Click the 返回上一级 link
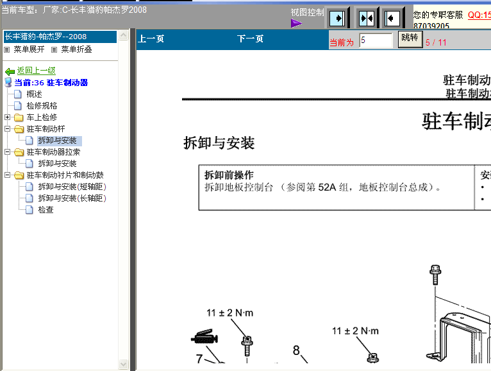The image size is (491, 371). click(37, 71)
